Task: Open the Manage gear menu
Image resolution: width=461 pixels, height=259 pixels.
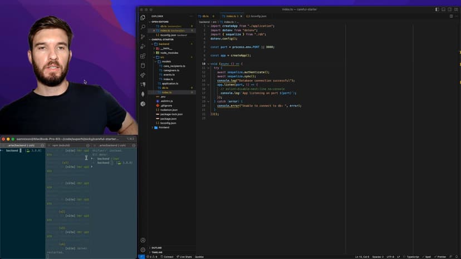Action: [143, 250]
